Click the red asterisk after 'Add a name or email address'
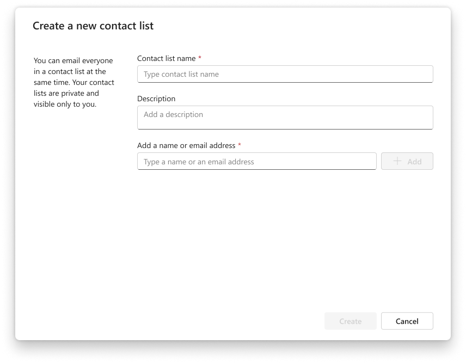466x363 pixels. (x=240, y=146)
